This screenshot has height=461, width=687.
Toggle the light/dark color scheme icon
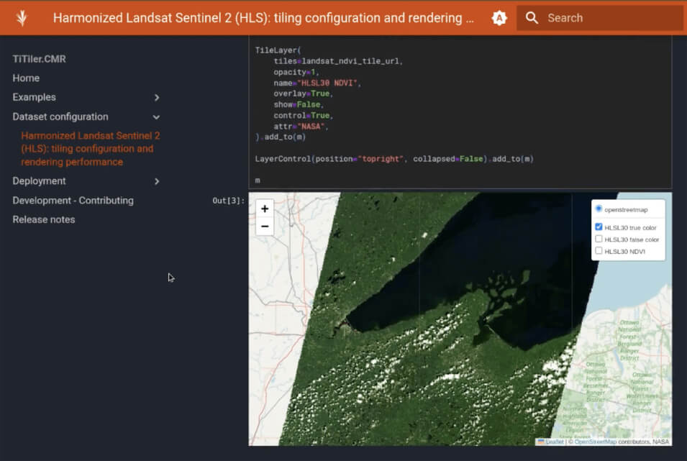click(x=499, y=18)
